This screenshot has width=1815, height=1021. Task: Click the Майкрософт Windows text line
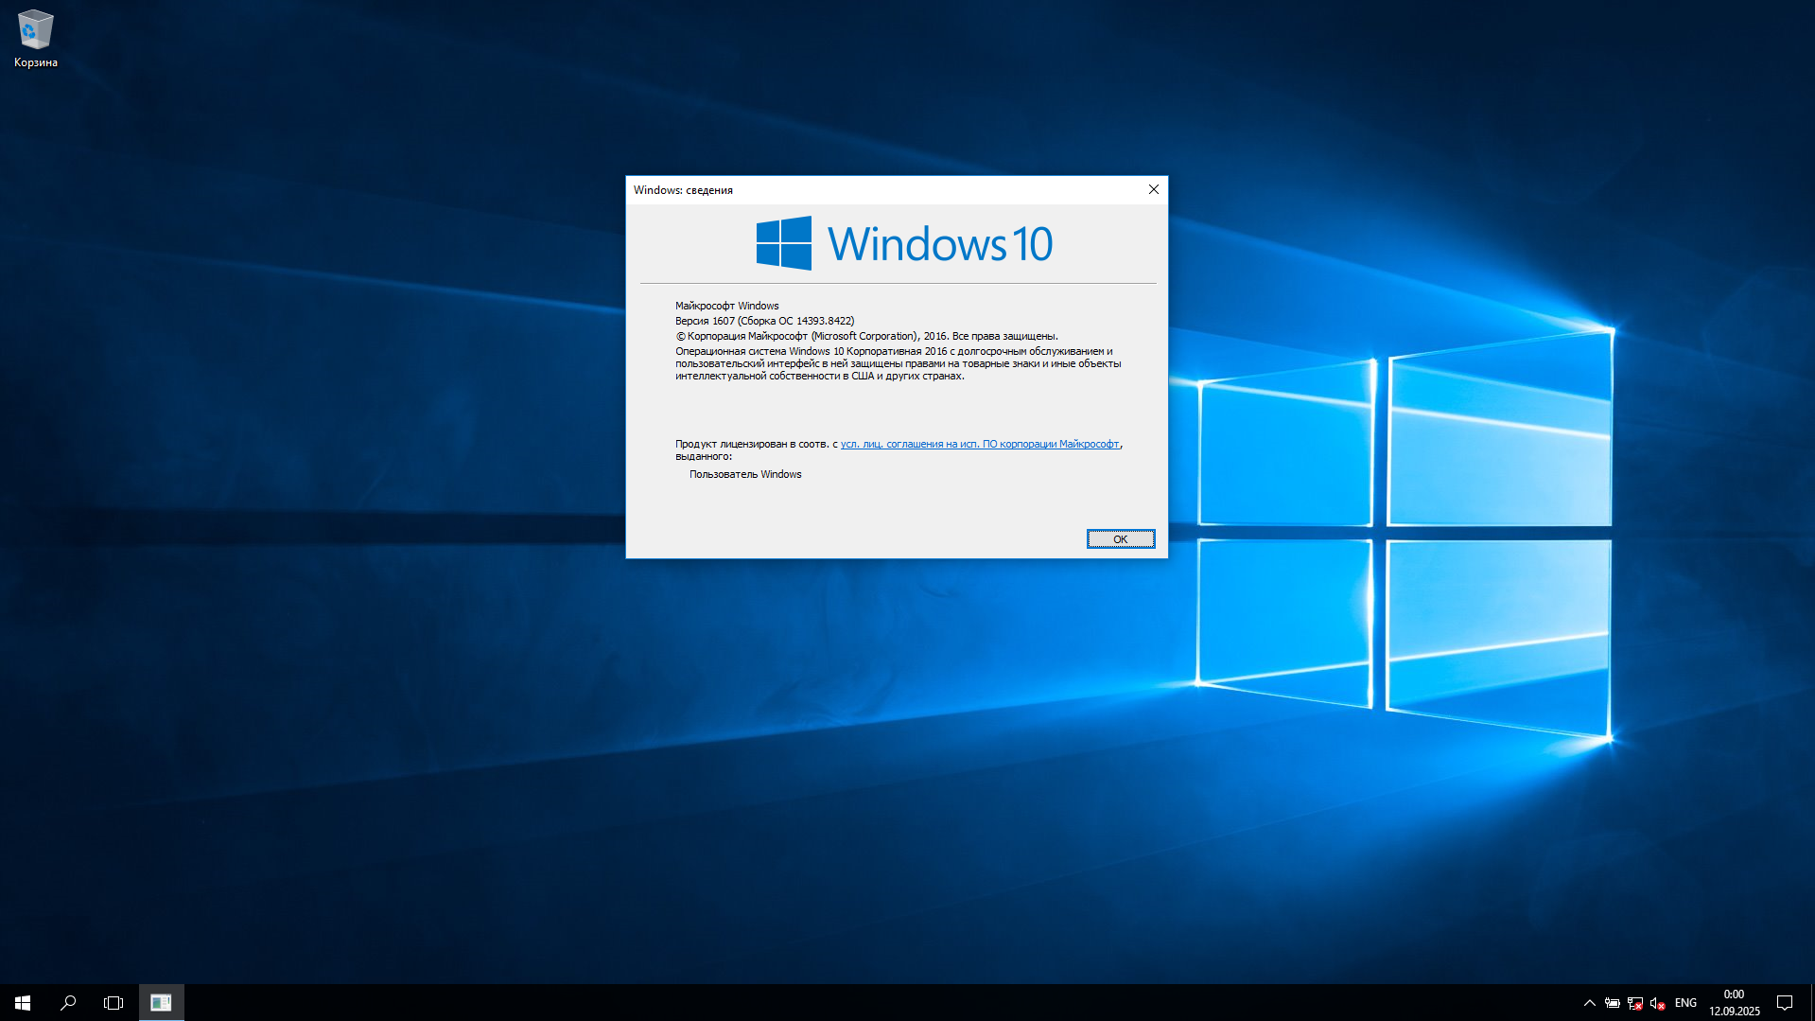(x=727, y=306)
